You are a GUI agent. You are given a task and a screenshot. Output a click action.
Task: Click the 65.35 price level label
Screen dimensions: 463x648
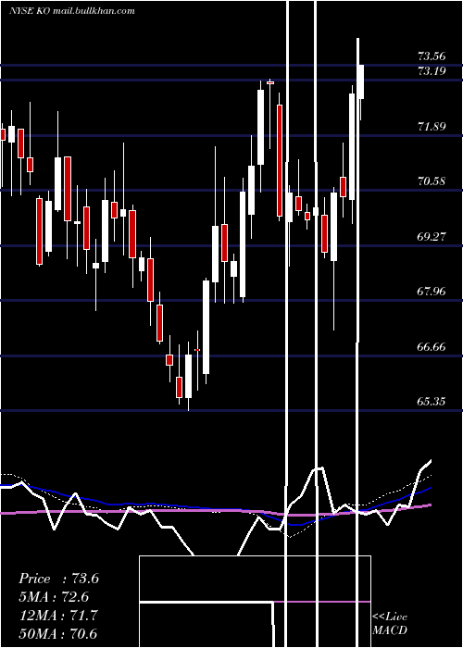pos(432,401)
